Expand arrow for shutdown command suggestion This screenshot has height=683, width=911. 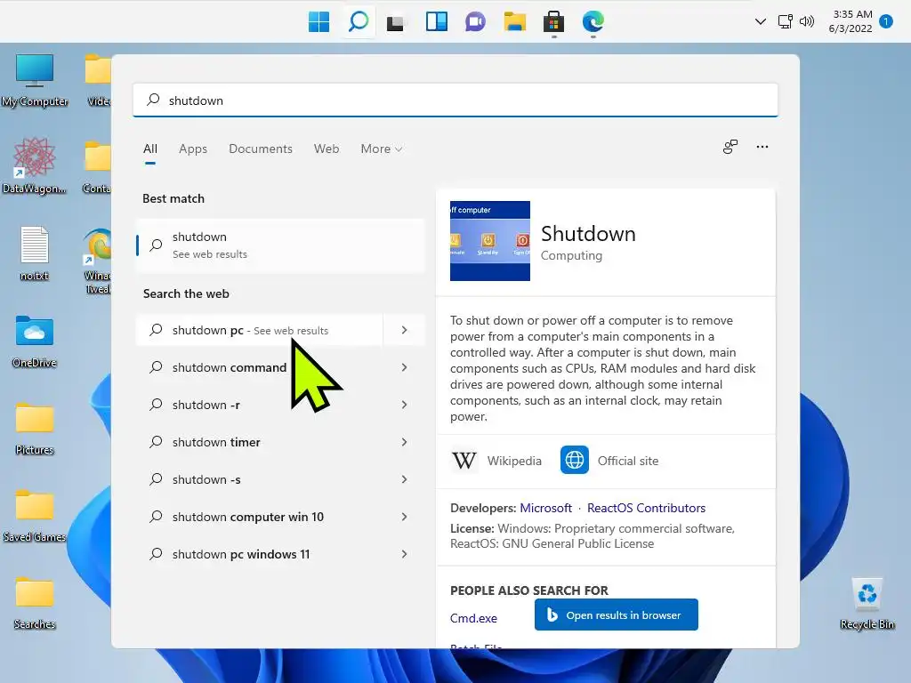(x=405, y=367)
